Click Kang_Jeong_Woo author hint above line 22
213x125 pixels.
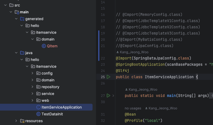[132, 52]
